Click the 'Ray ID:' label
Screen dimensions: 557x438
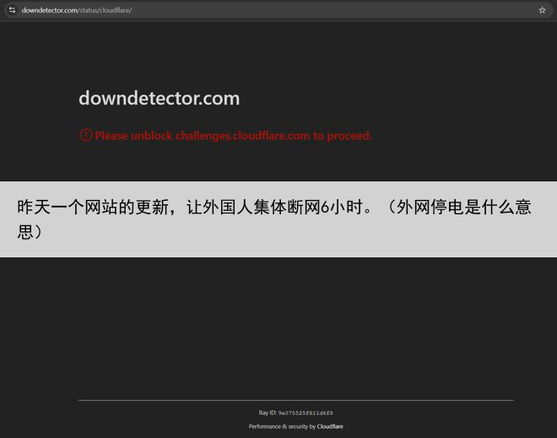point(268,413)
